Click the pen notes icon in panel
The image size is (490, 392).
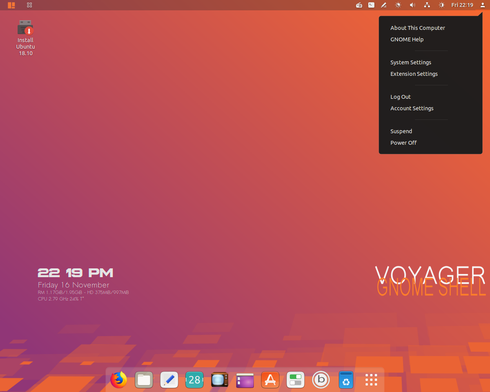point(384,5)
